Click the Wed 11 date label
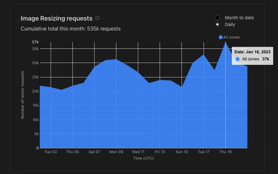 pos(138,152)
